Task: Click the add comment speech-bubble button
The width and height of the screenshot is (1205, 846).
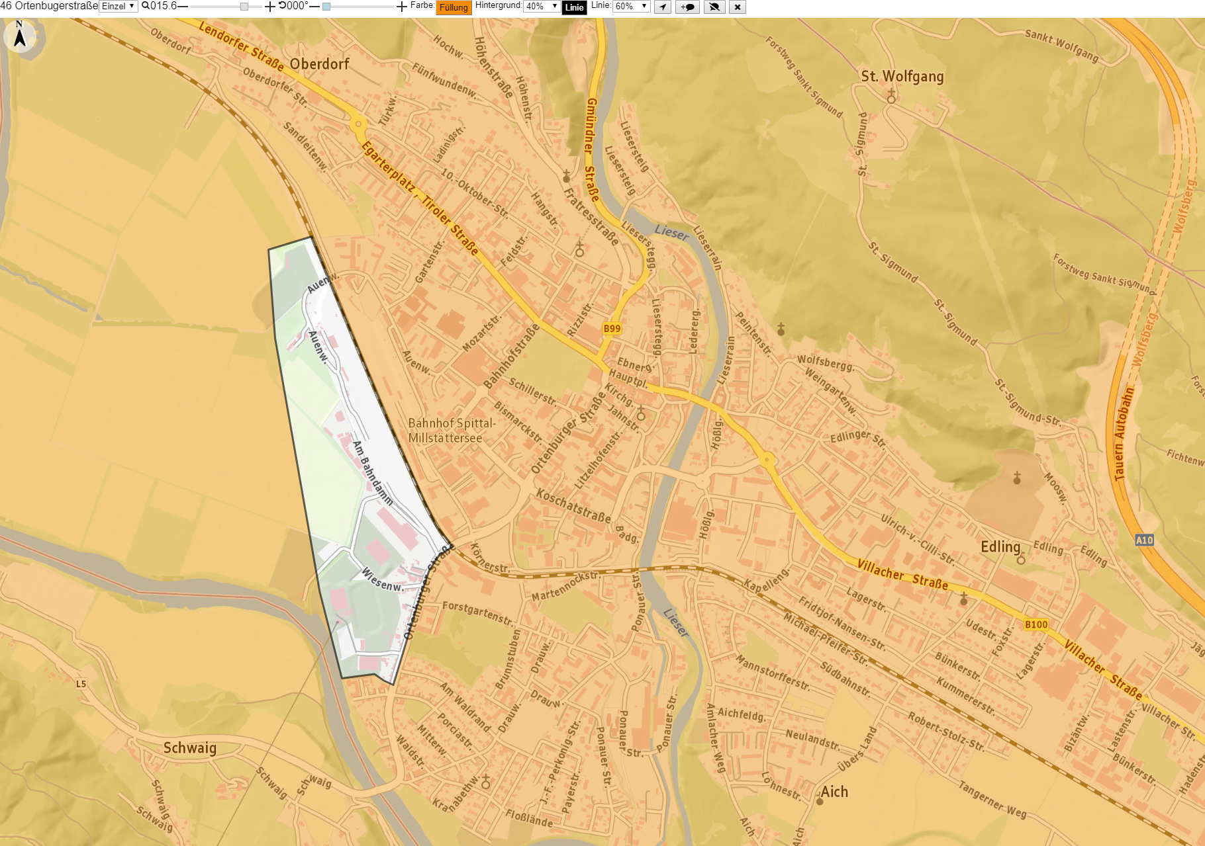Action: coord(687,7)
